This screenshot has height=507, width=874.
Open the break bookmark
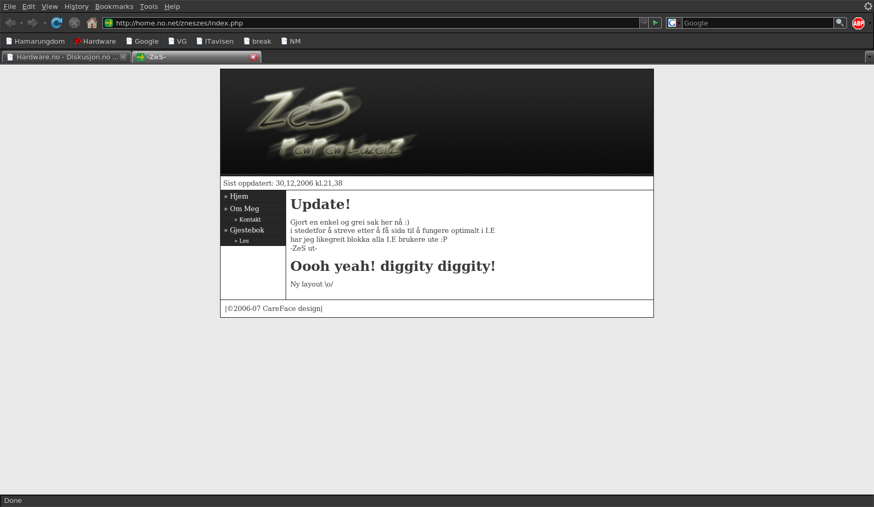click(258, 41)
